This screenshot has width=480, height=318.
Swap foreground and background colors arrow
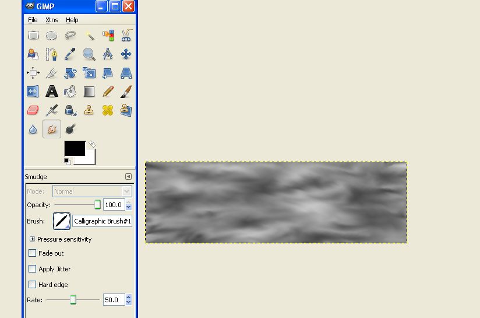pos(92,144)
